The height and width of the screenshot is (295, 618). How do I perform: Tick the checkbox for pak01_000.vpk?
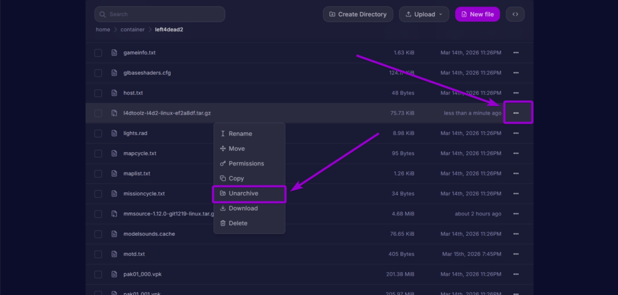tap(98, 274)
